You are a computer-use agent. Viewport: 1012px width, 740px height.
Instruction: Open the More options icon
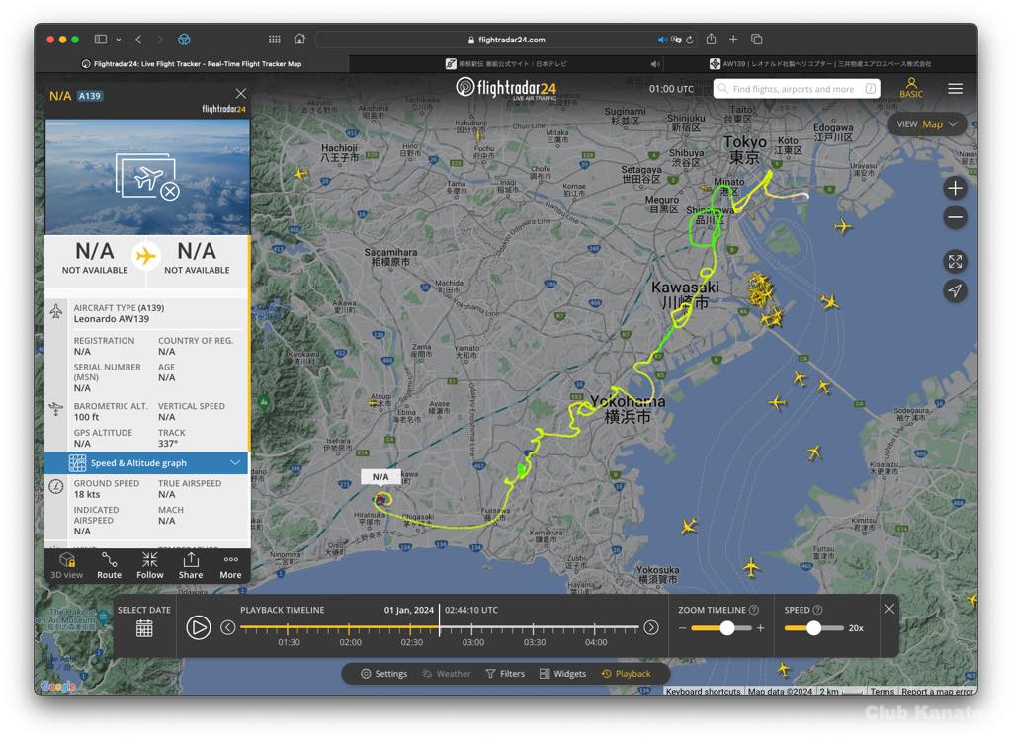(x=230, y=564)
